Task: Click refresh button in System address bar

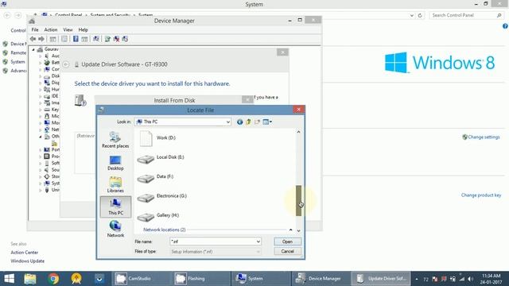Action: click(x=420, y=15)
